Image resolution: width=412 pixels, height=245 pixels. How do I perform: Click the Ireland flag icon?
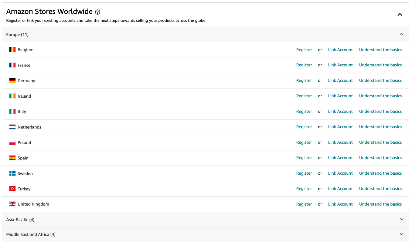12,96
